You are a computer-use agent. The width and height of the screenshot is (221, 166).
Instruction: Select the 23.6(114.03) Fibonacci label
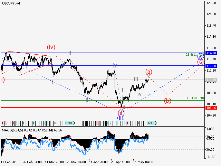(195, 55)
